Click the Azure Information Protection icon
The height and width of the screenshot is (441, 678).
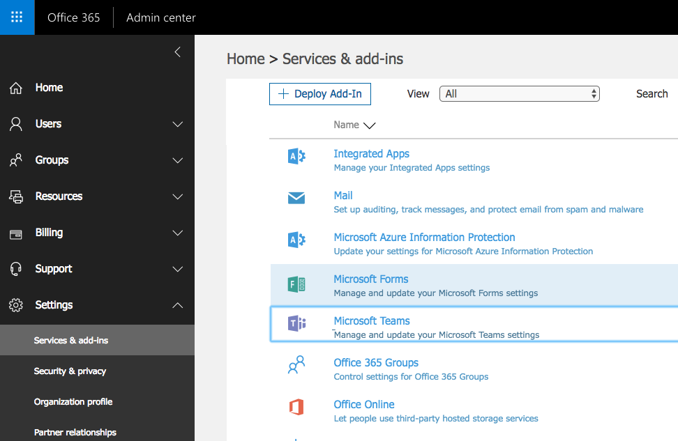pos(296,240)
